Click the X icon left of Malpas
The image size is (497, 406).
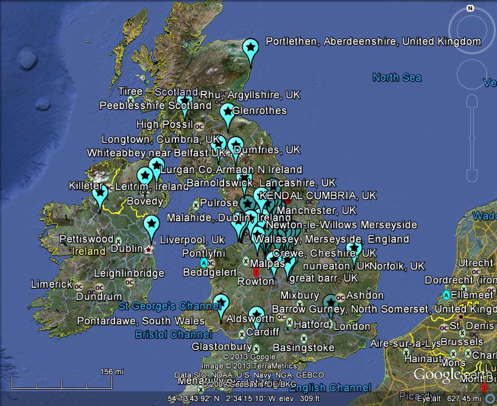coord(246,262)
